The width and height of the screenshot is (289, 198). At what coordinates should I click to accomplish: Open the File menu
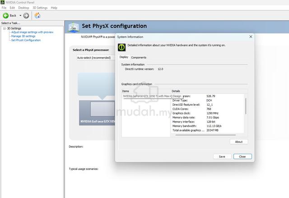[4, 8]
